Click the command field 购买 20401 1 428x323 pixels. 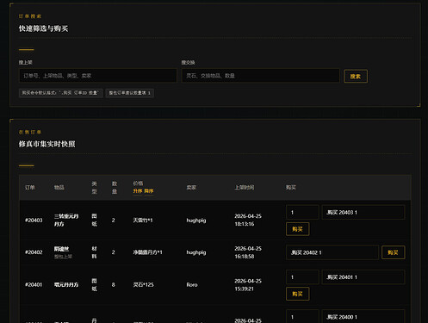click(x=363, y=277)
